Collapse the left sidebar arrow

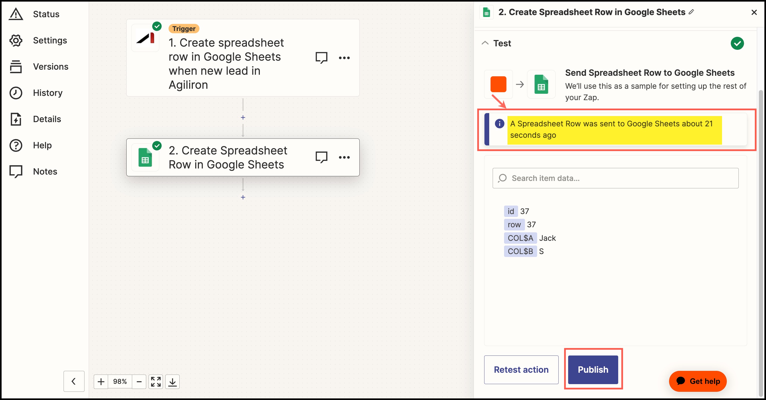coord(74,381)
